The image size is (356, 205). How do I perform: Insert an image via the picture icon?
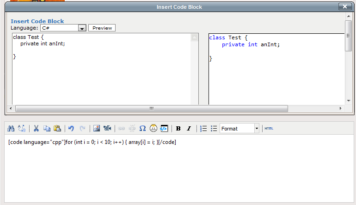(97, 129)
